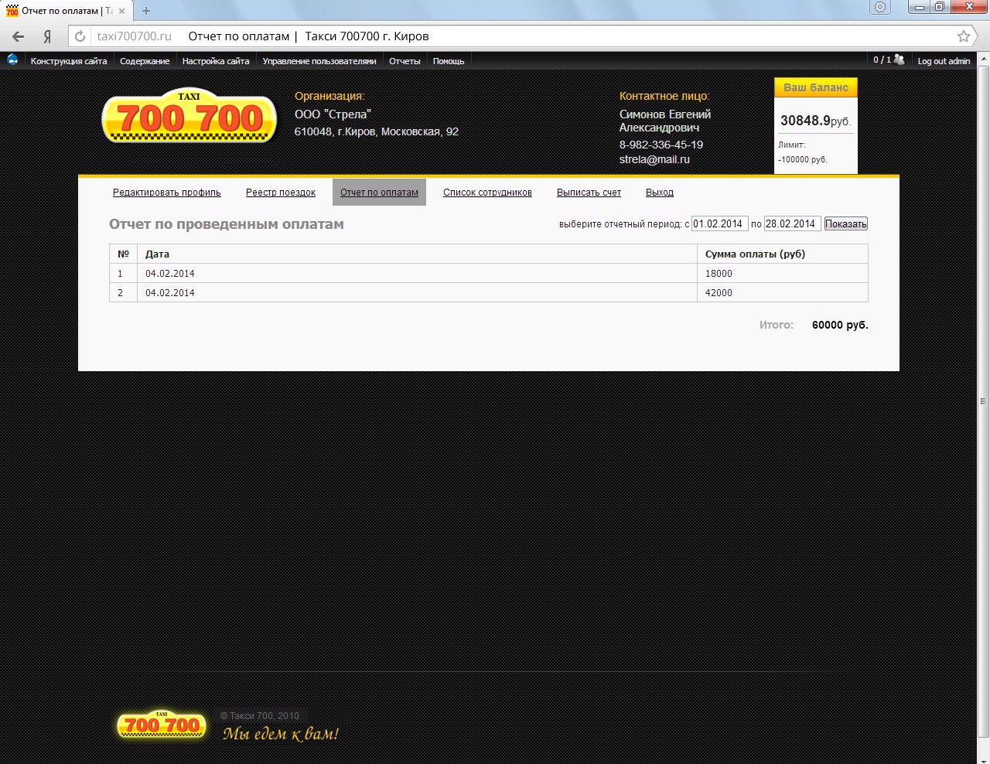Click the browser back arrow button

(19, 36)
